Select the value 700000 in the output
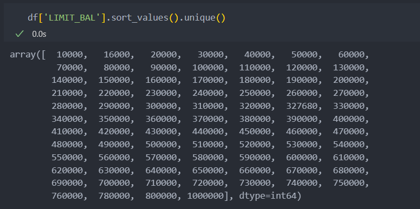The width and height of the screenshot is (420, 209). [114, 183]
